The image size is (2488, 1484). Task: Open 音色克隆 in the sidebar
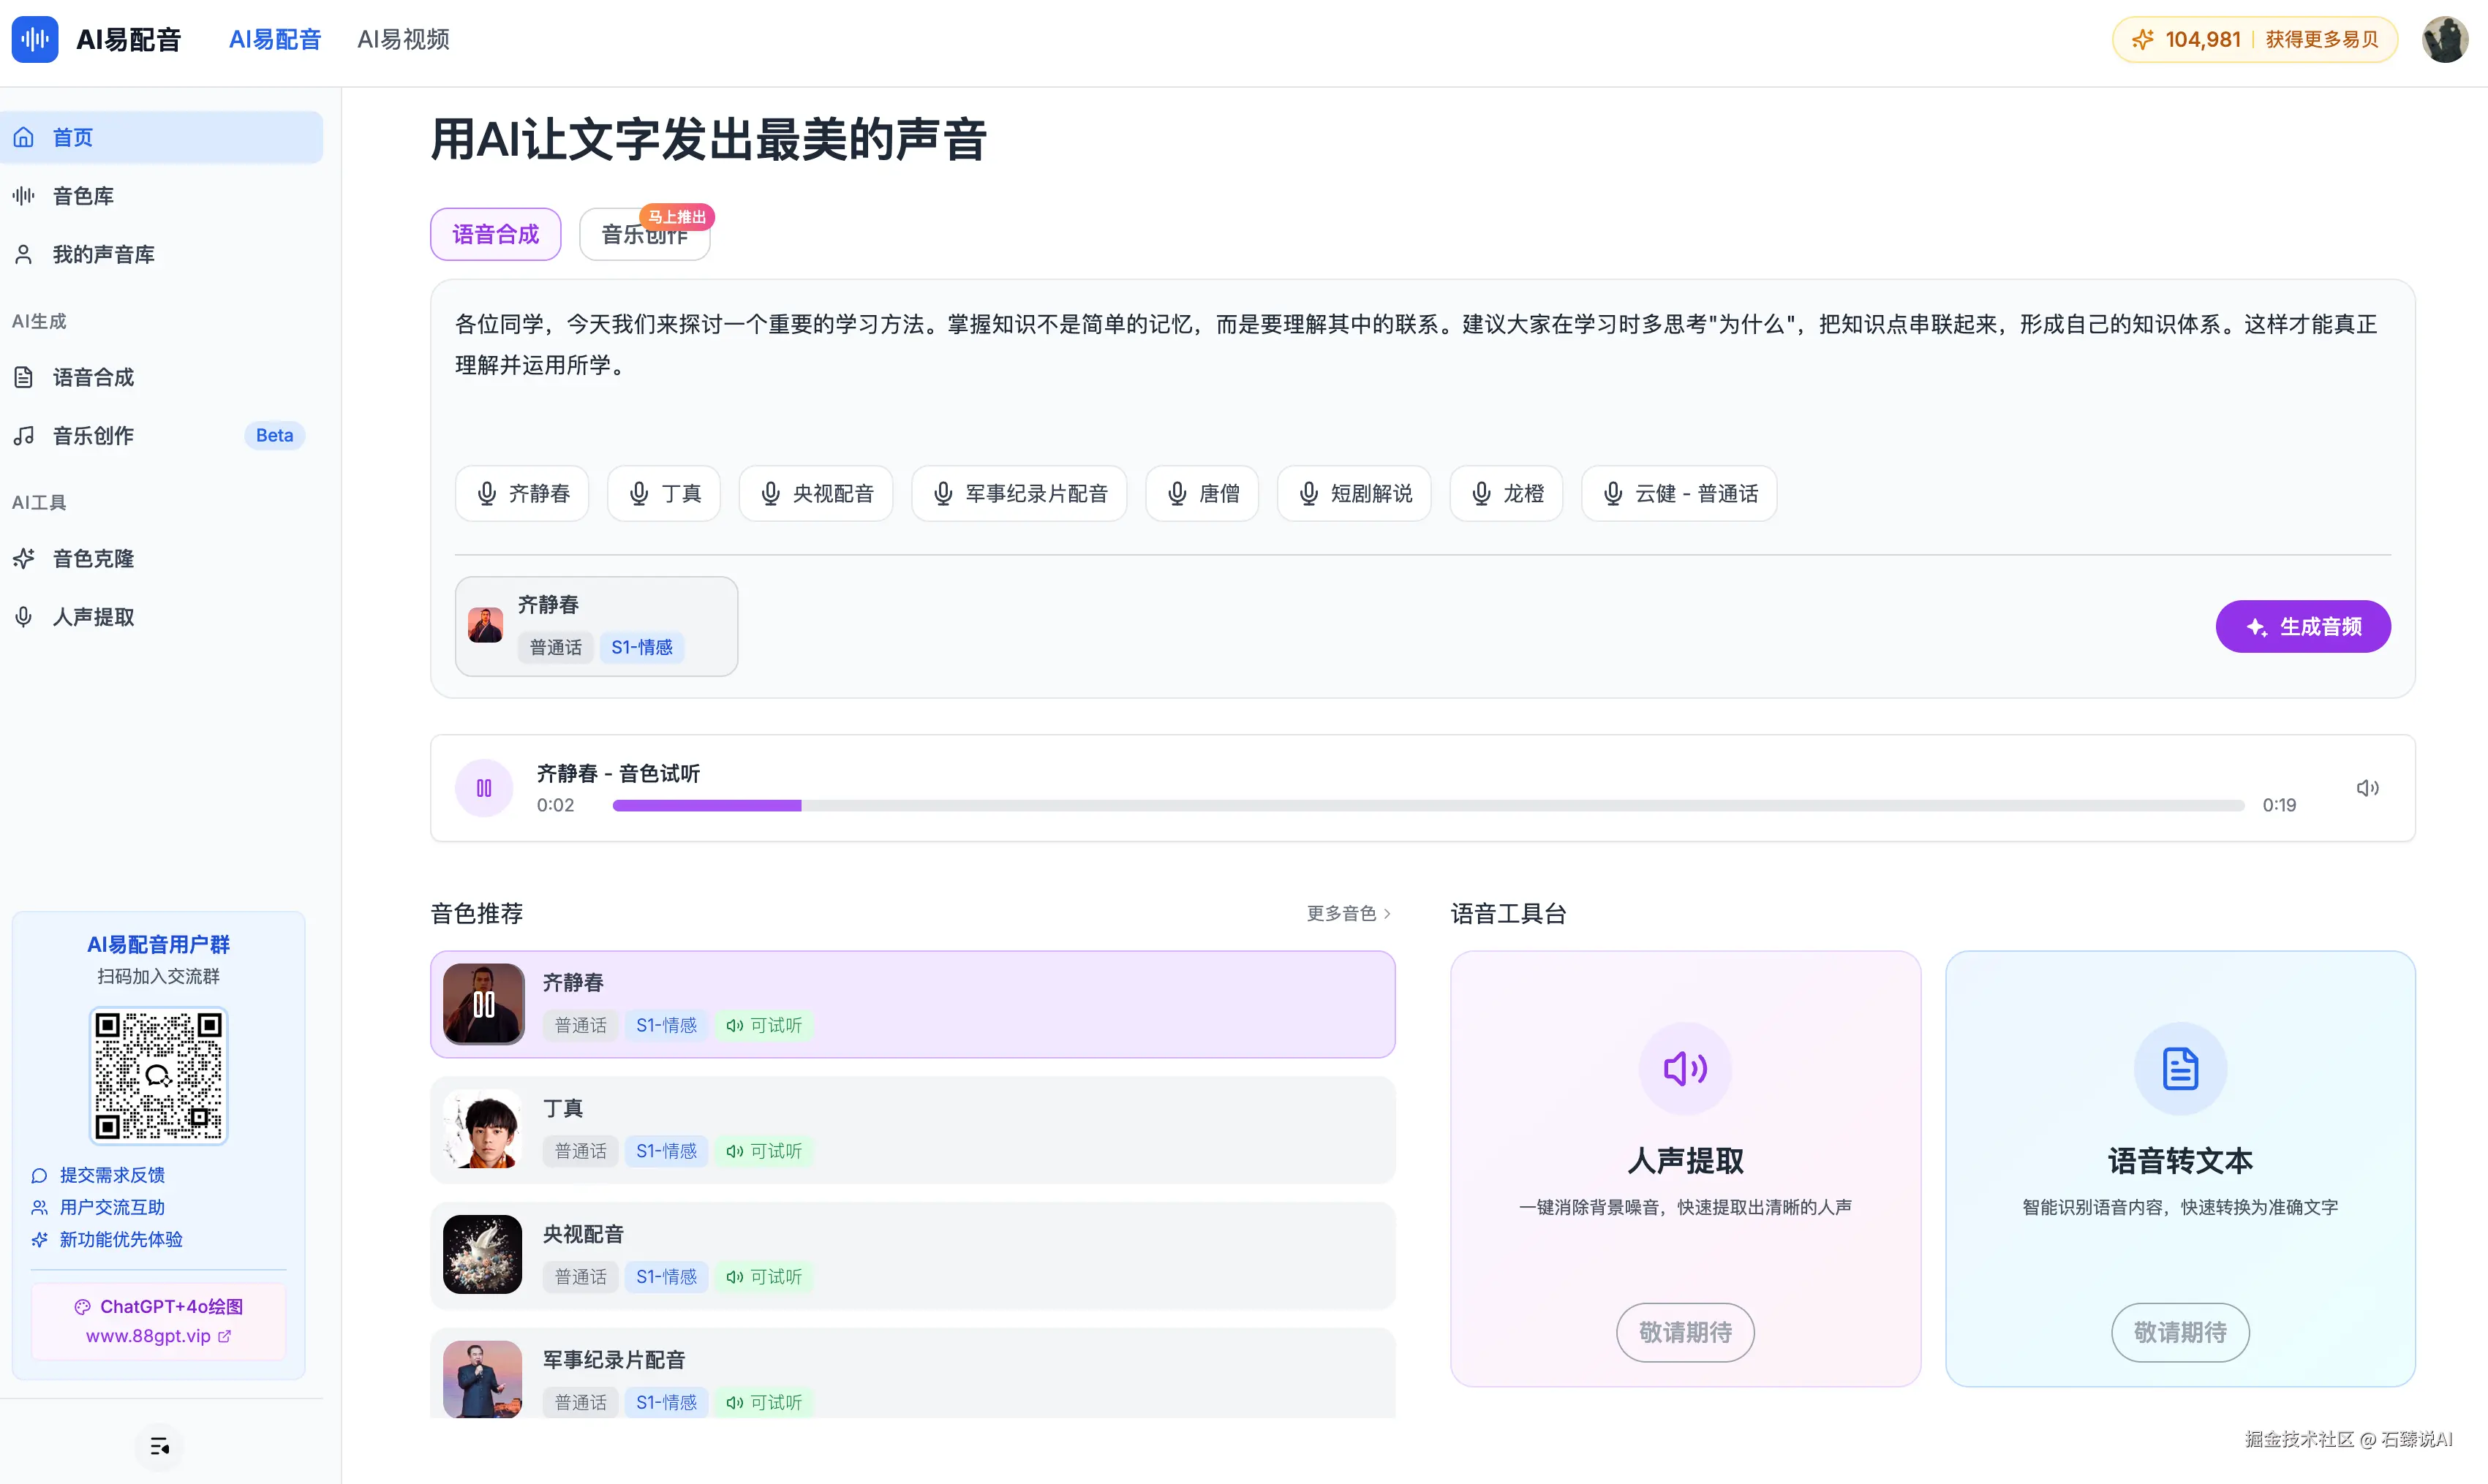point(93,558)
